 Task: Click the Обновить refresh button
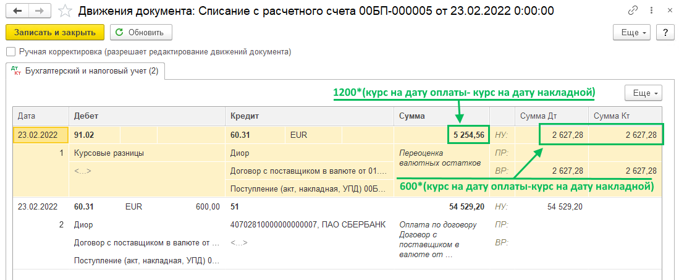(x=141, y=32)
